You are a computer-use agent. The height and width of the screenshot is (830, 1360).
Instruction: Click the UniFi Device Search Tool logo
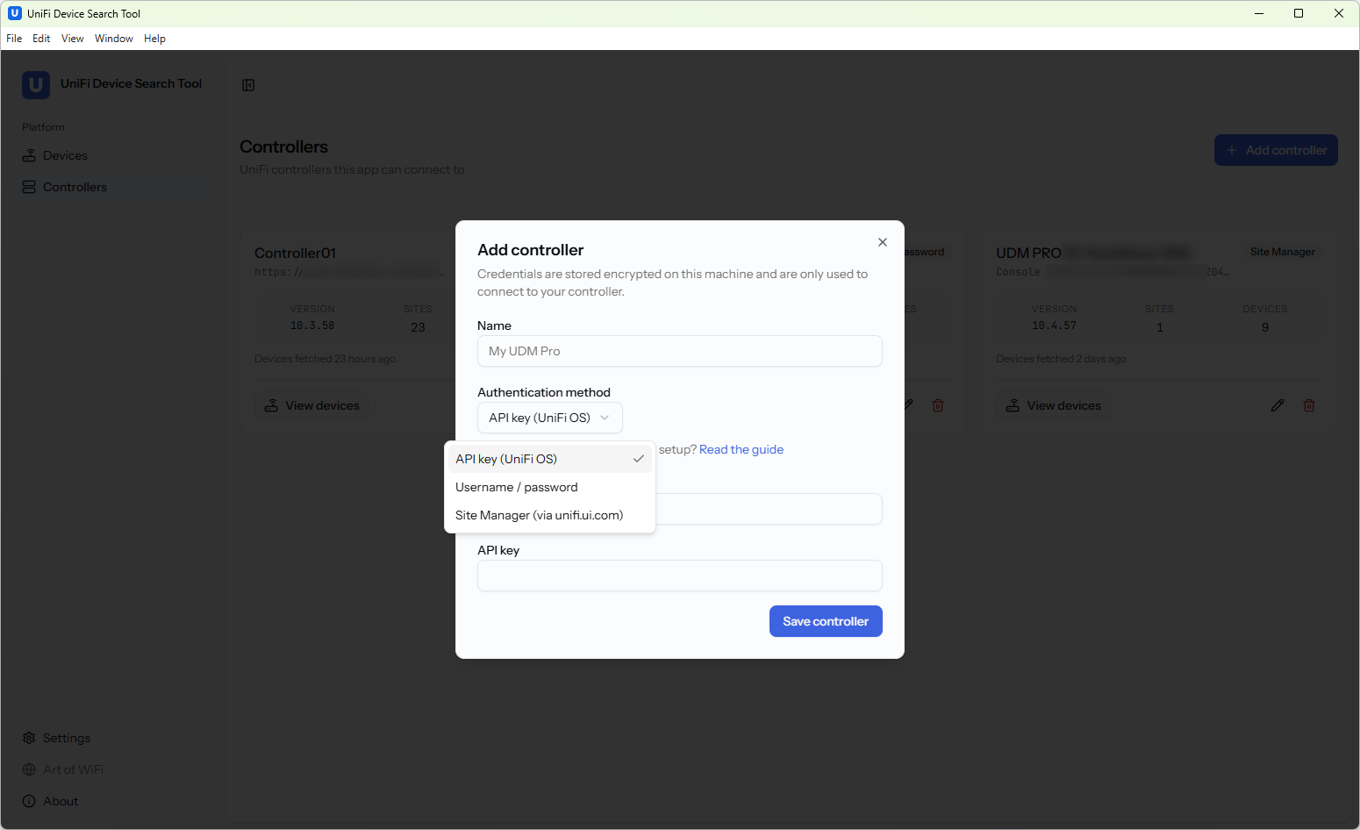36,84
